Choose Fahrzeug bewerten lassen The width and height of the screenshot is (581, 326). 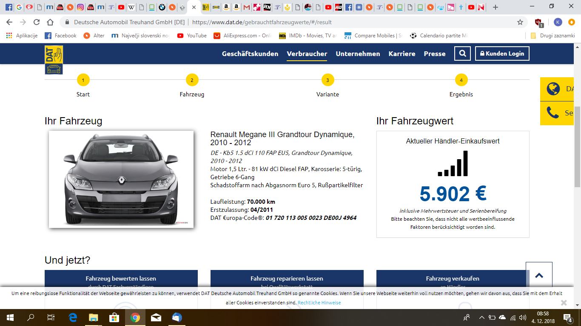coord(121,279)
